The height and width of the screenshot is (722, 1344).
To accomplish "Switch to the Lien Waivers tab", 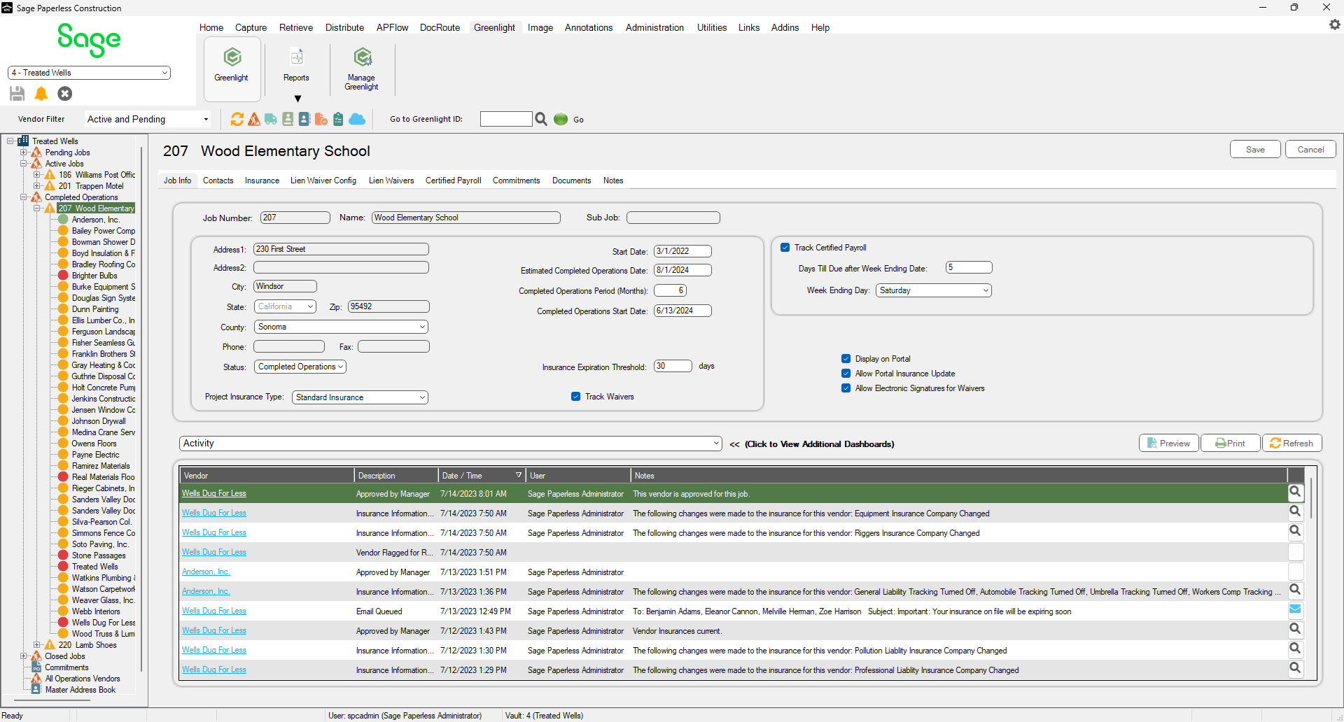I will coord(391,180).
